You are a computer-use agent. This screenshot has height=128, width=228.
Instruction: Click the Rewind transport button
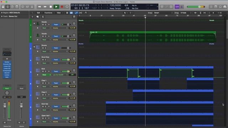(40, 7)
